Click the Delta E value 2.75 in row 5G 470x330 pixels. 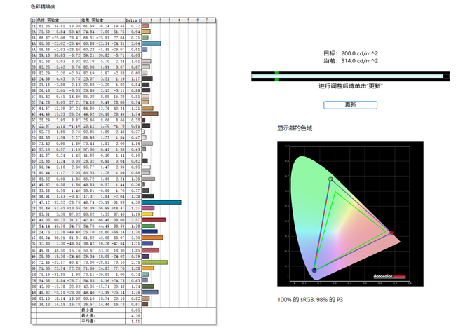pyautogui.click(x=135, y=262)
